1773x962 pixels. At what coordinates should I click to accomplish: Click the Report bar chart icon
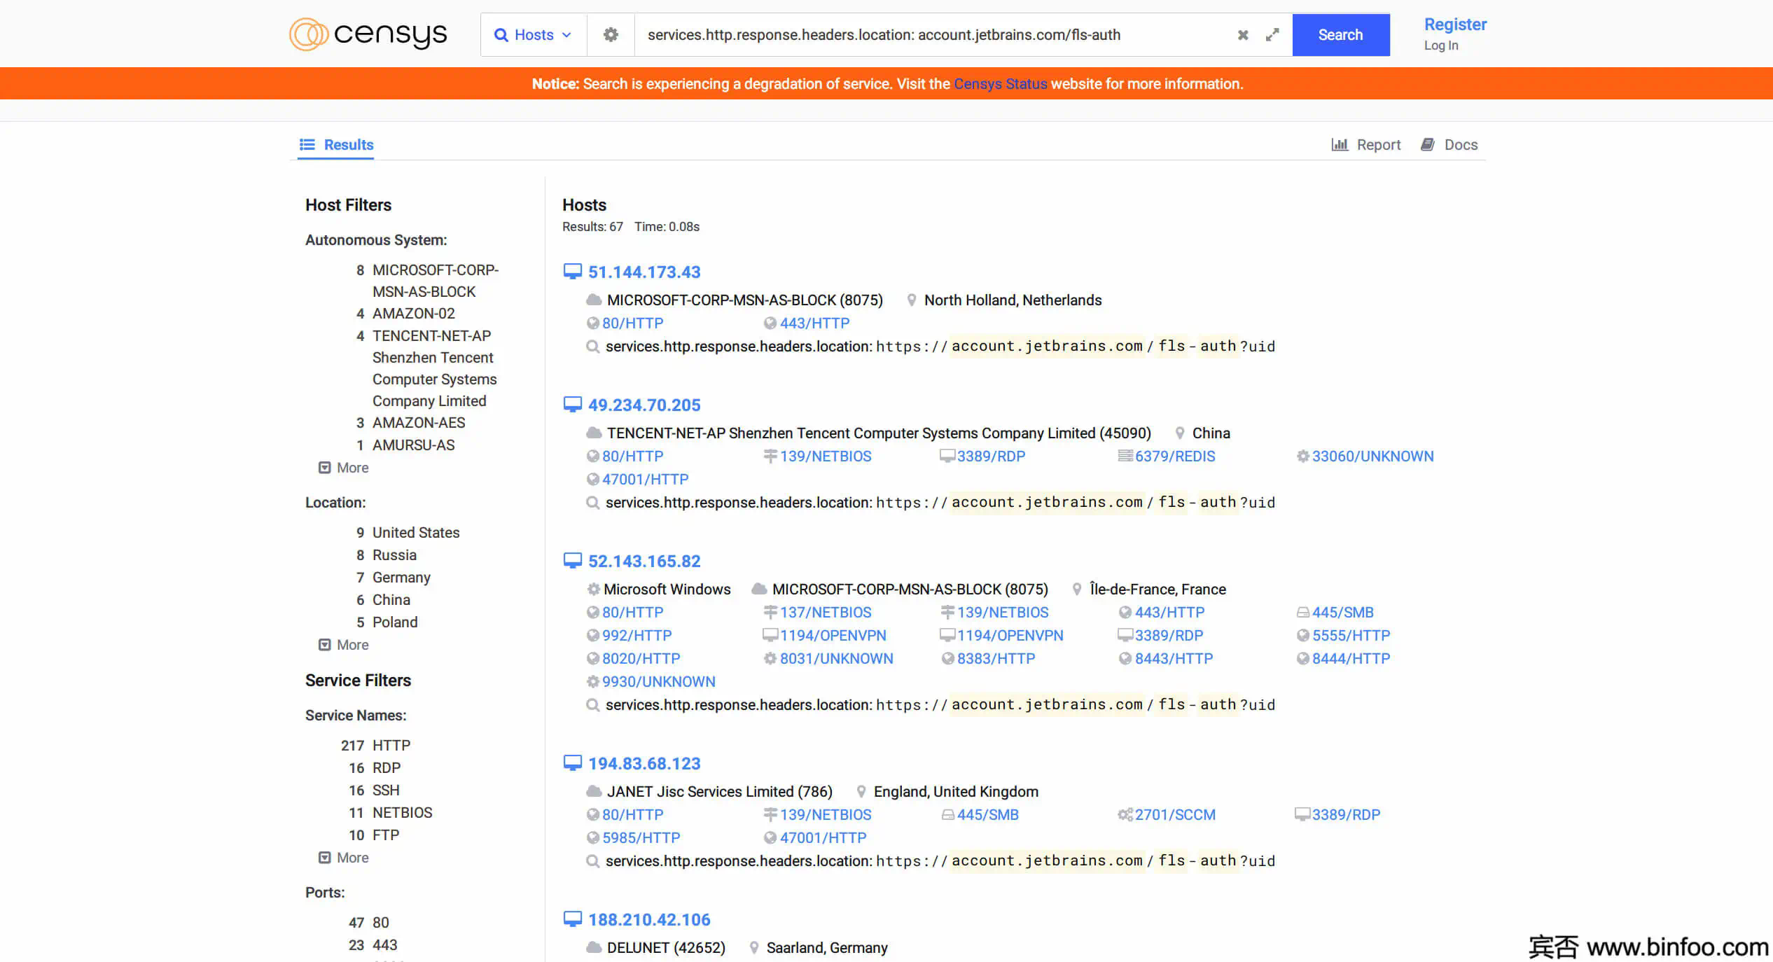1340,145
